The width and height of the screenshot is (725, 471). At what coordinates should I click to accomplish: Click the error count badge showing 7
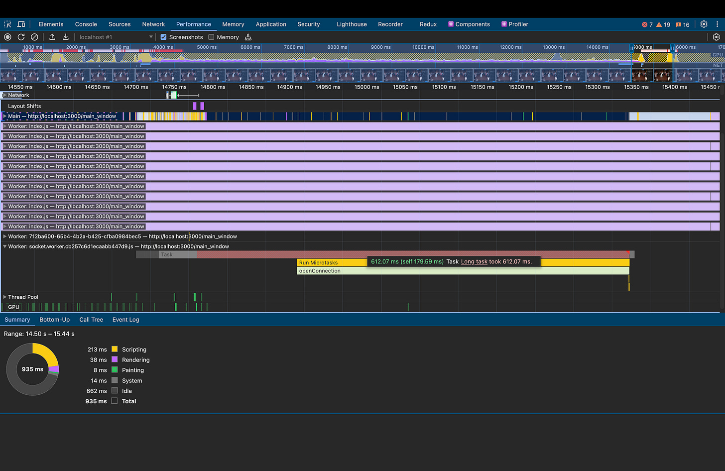coord(647,24)
